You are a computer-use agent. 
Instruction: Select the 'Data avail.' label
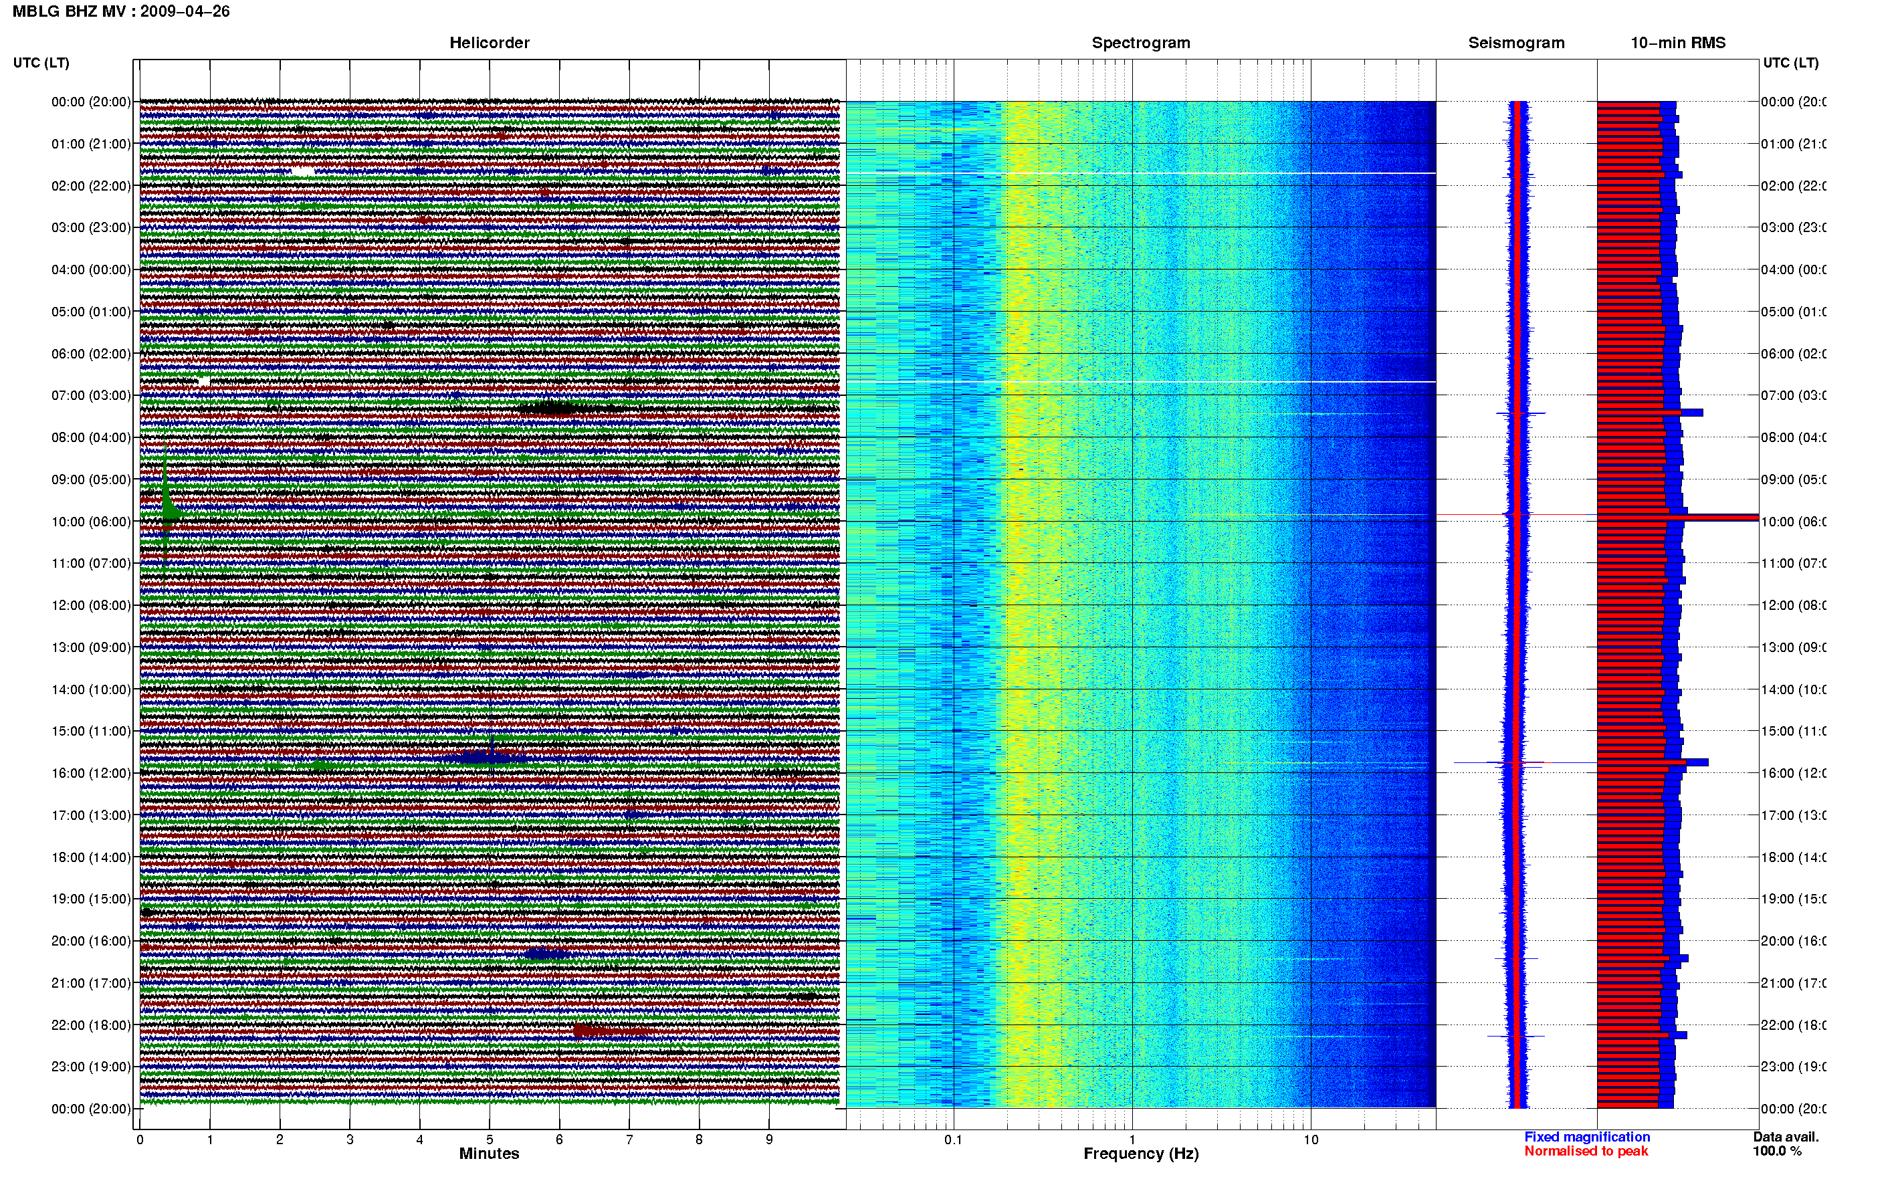[x=1786, y=1137]
